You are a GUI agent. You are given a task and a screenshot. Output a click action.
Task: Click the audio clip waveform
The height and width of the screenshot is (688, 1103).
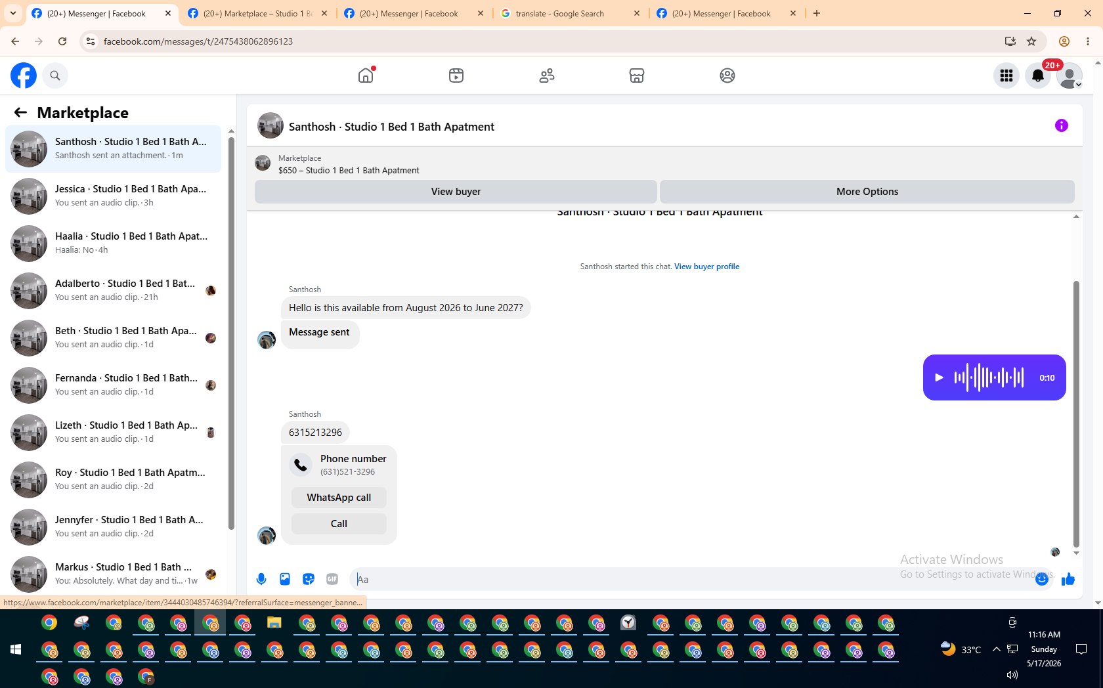[989, 377]
